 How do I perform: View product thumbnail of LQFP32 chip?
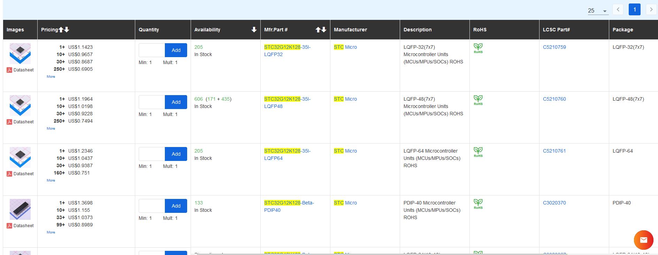[20, 53]
